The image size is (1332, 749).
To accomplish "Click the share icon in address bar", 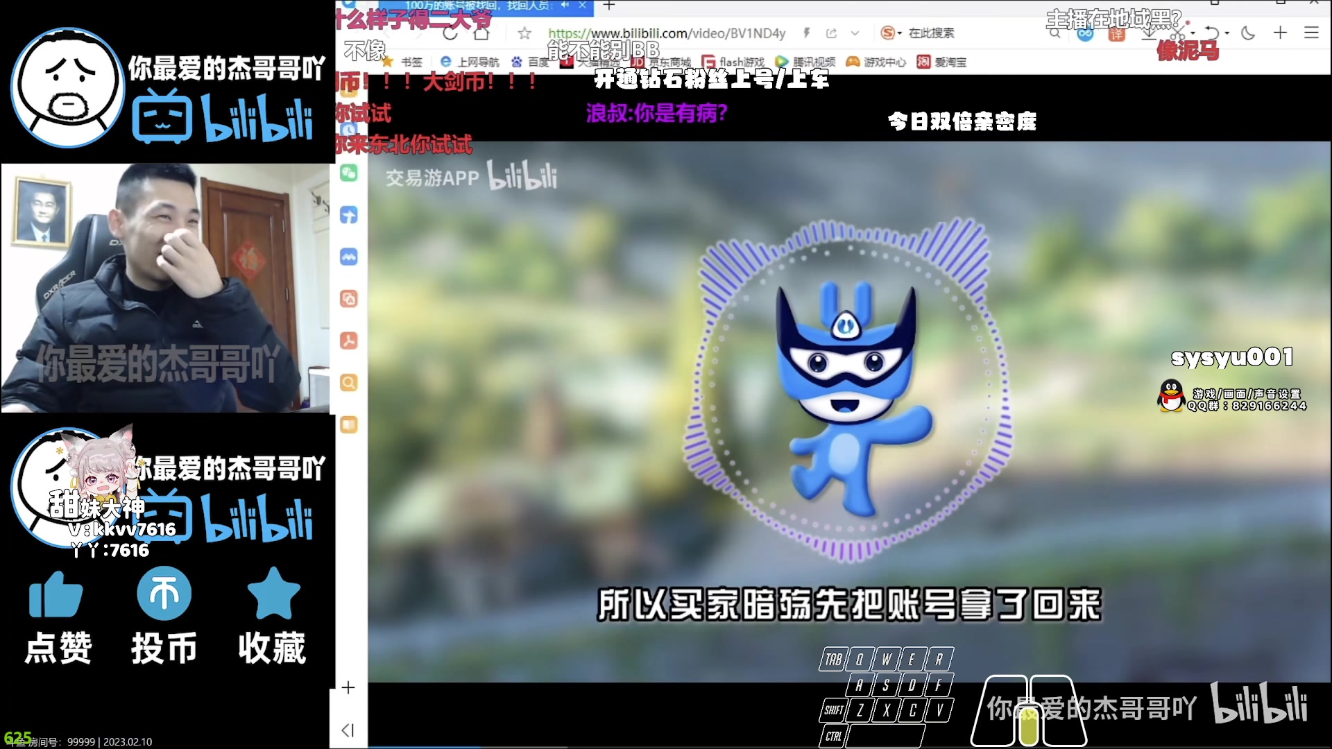I will (831, 33).
